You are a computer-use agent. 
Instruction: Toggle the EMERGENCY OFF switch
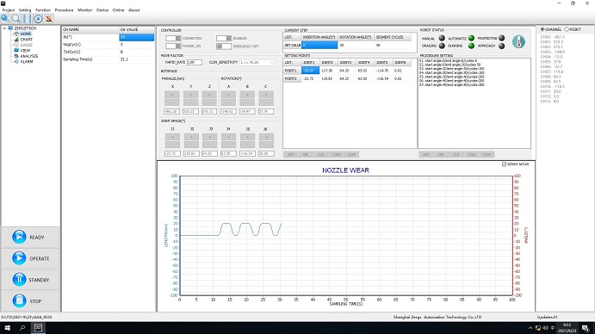[x=224, y=46]
